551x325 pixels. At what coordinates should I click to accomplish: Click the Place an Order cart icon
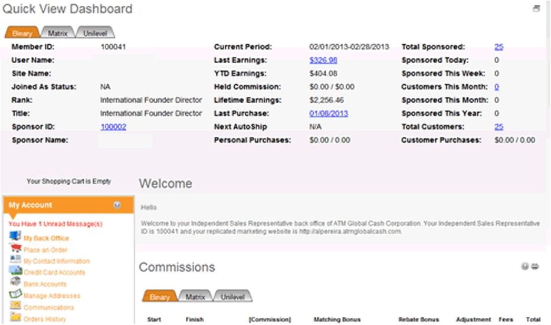coord(15,248)
